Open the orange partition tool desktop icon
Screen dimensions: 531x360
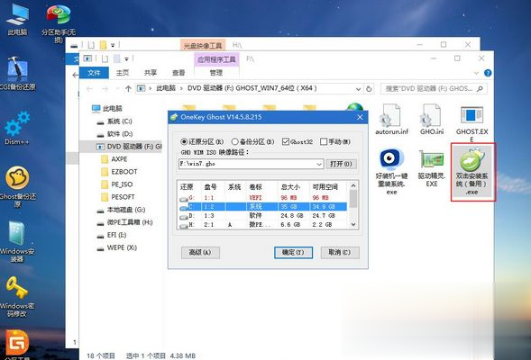pos(17,344)
